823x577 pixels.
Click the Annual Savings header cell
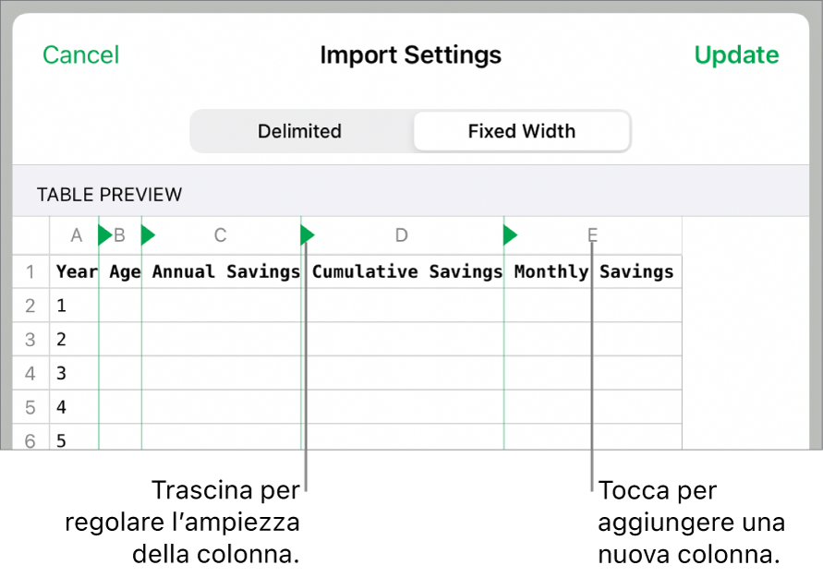[x=225, y=271]
